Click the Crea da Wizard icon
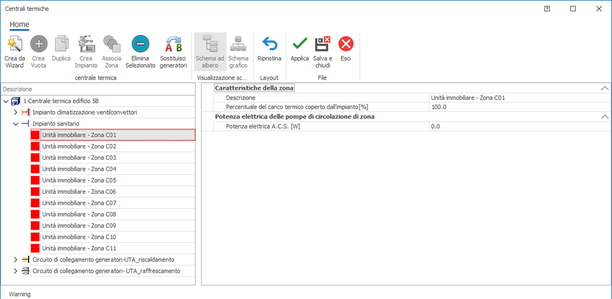Image resolution: width=612 pixels, height=299 pixels. (x=14, y=45)
